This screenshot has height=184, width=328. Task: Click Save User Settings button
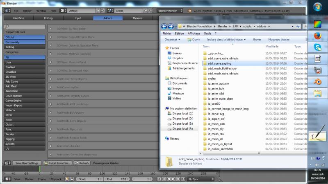coord(27,163)
